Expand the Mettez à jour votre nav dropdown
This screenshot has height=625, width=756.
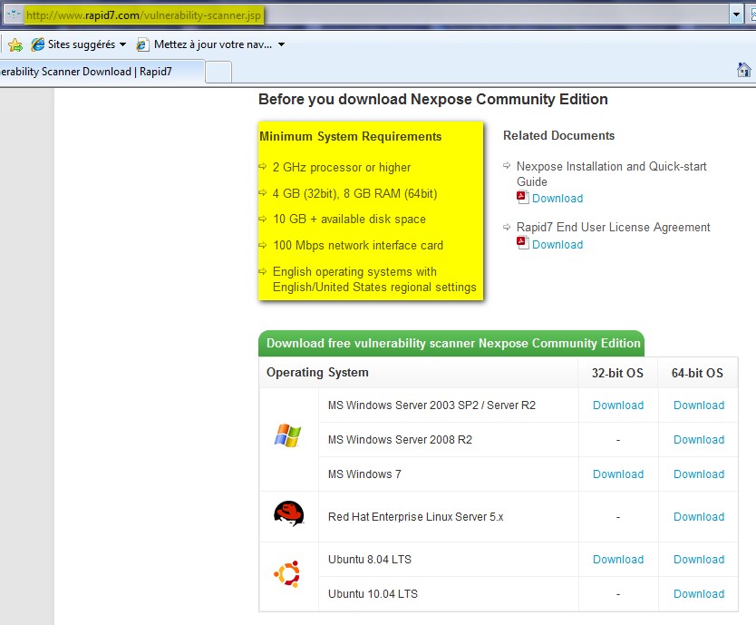coord(282,44)
